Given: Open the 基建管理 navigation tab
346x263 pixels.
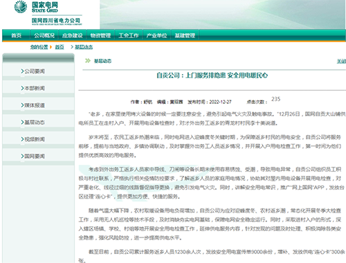Looking at the screenshot, I should pyautogui.click(x=185, y=35).
